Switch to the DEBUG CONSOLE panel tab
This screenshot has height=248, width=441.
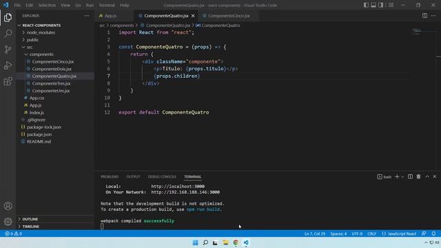point(162,177)
